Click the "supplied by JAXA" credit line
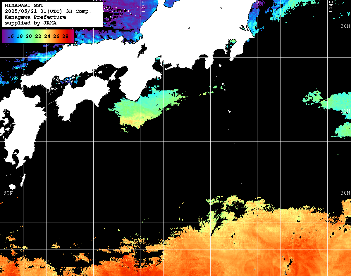The height and width of the screenshot is (276, 351). pos(30,23)
